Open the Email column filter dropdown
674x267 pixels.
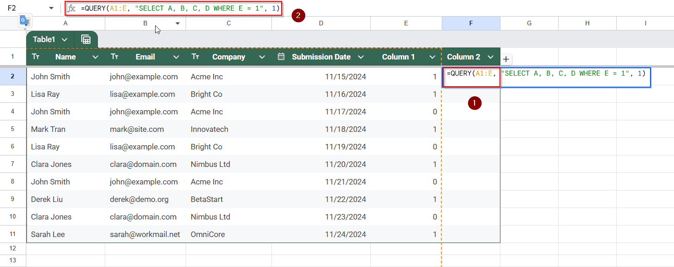[176, 57]
